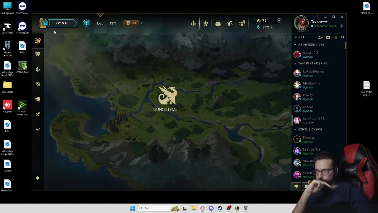Select Bu bilgisayar desktop icon

coord(7,8)
